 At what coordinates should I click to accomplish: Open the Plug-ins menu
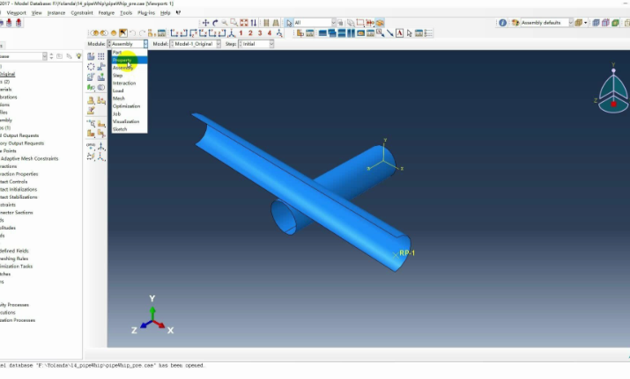coord(146,13)
